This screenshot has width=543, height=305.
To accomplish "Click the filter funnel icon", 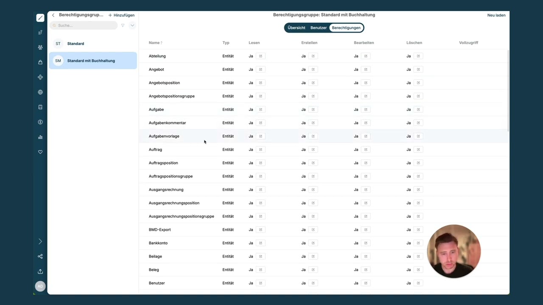I will coord(123,25).
